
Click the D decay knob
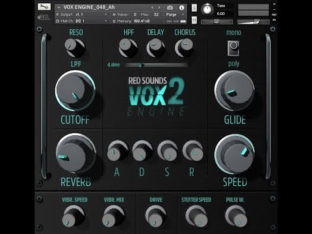[x=142, y=151]
